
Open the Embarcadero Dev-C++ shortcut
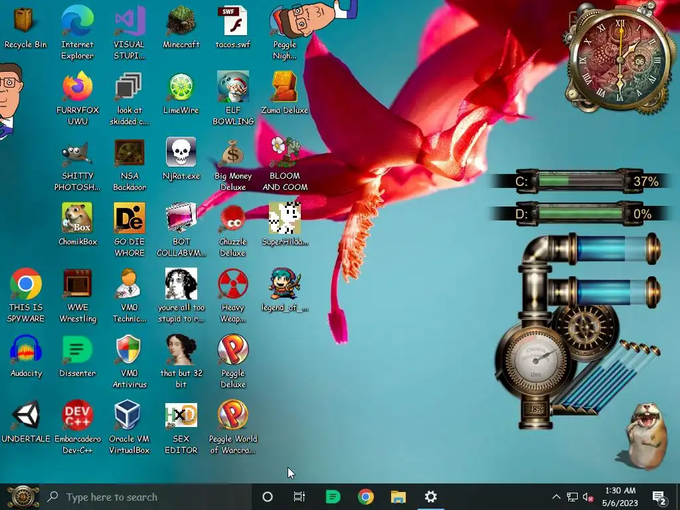pos(77,426)
